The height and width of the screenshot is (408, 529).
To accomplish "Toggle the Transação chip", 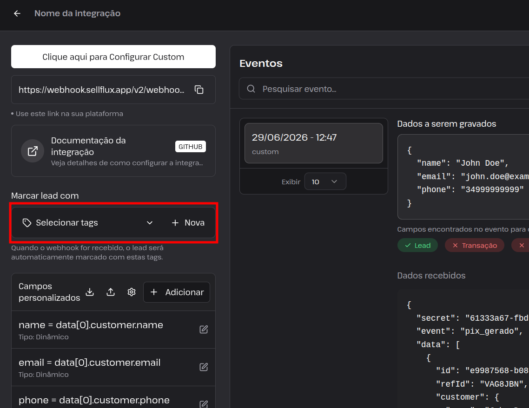I will click(475, 245).
